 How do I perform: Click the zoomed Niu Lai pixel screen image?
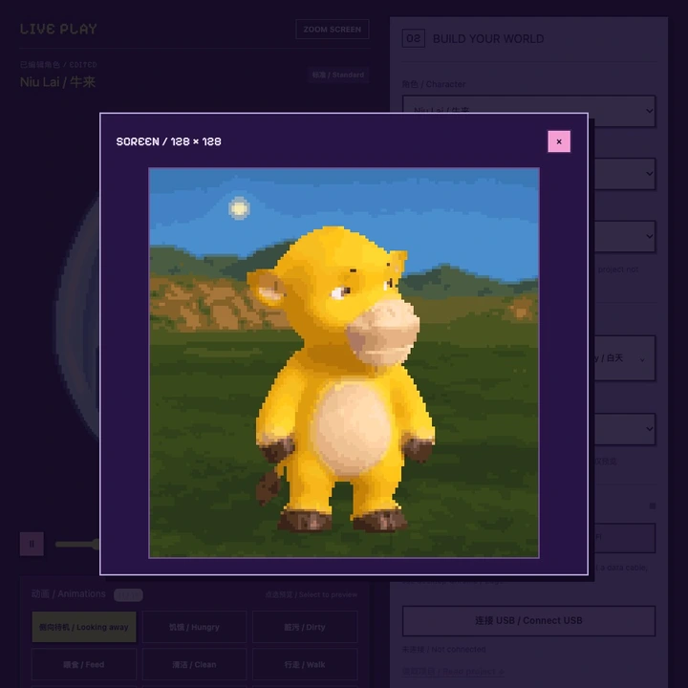[344, 362]
